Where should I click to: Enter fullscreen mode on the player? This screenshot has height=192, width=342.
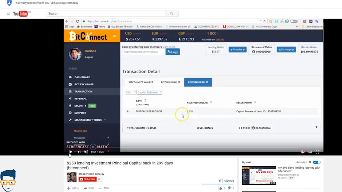tap(317, 152)
